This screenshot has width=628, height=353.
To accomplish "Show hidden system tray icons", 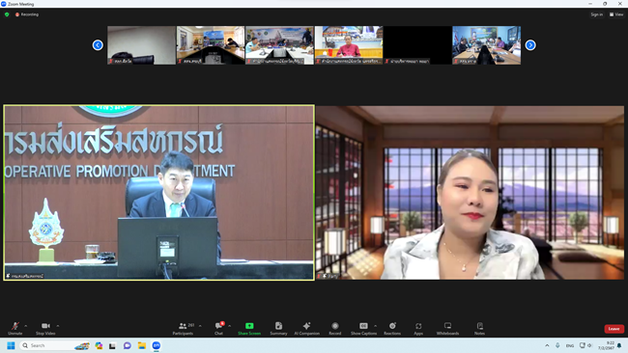I will coord(547,345).
